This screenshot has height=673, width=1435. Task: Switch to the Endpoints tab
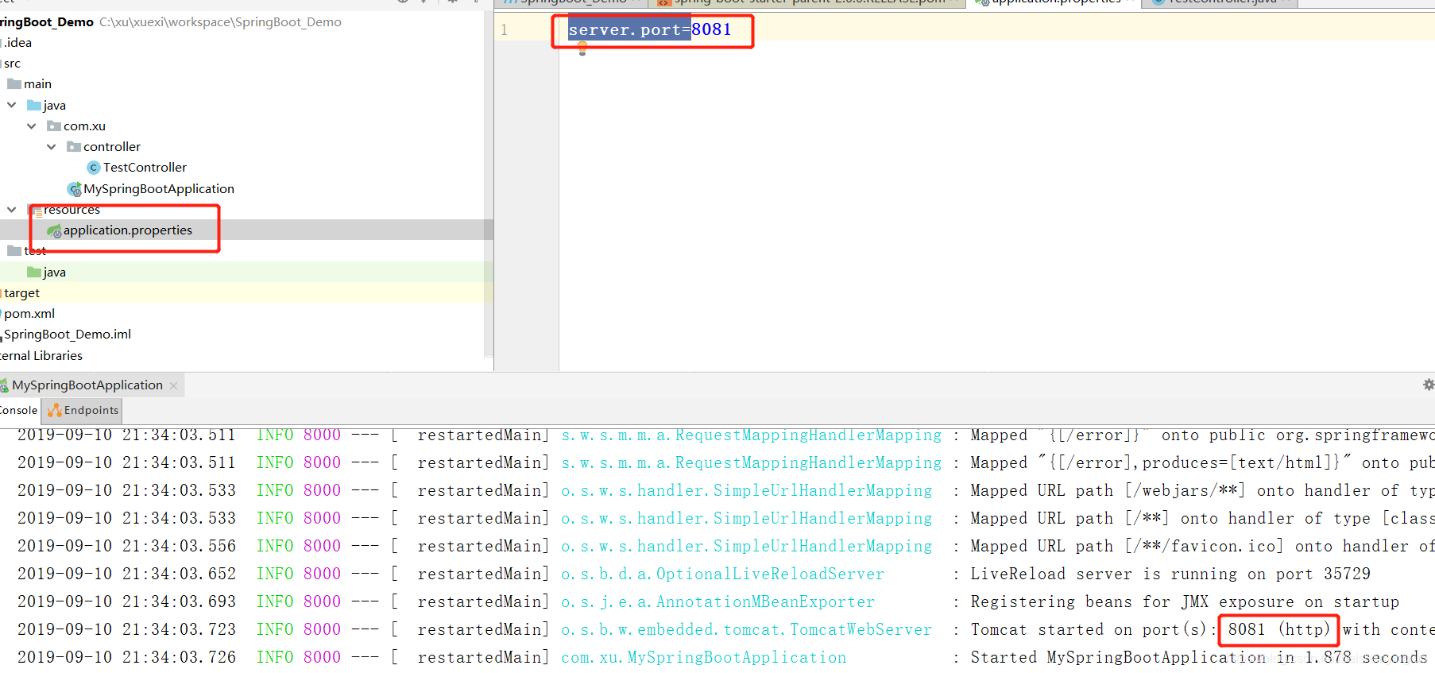[x=83, y=410]
